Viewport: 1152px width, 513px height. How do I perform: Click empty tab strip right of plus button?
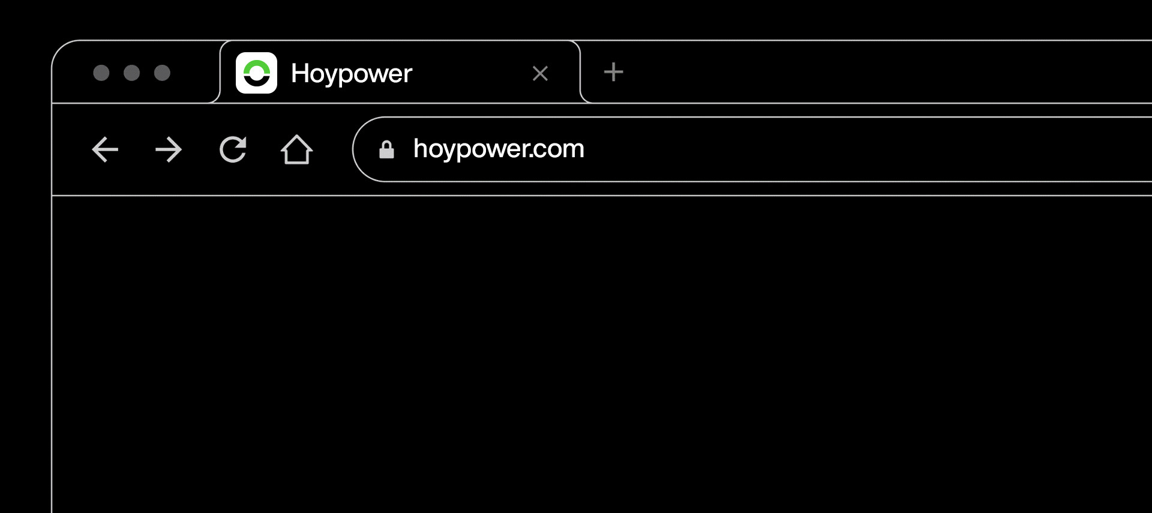tap(888, 72)
